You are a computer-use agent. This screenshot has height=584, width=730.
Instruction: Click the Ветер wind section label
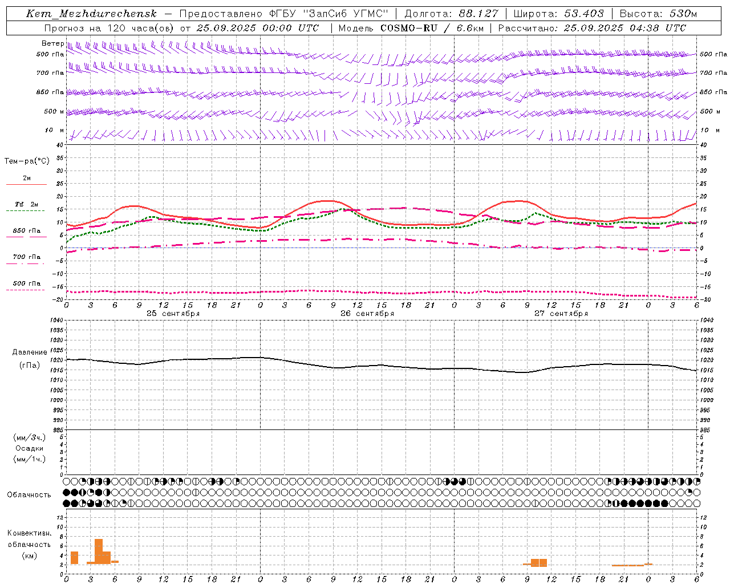(52, 43)
